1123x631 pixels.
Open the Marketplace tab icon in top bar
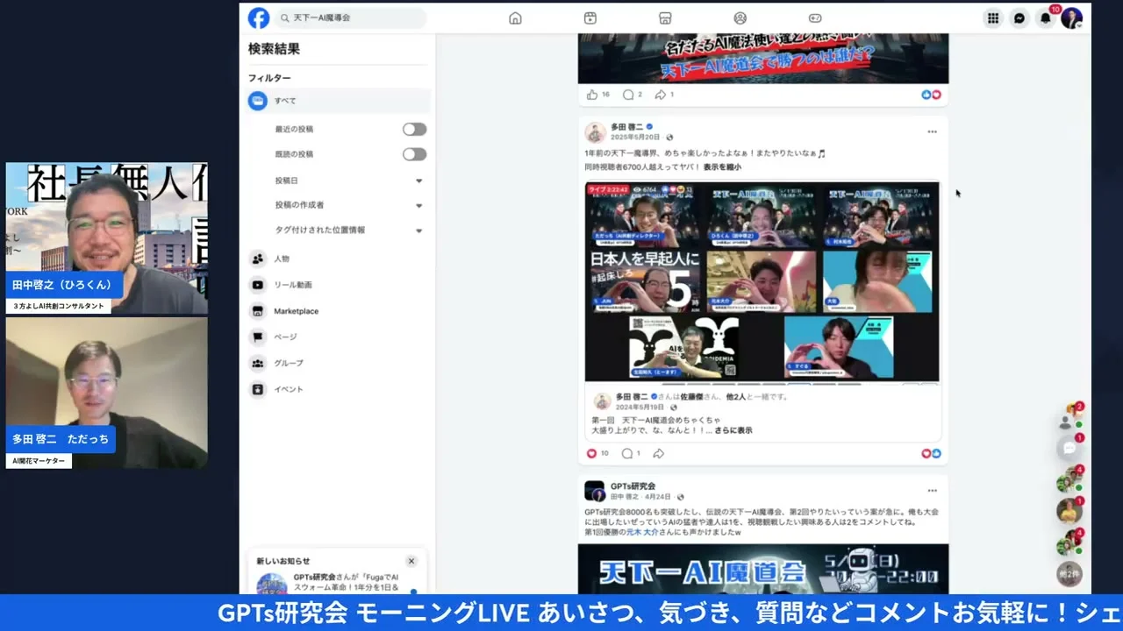(665, 18)
